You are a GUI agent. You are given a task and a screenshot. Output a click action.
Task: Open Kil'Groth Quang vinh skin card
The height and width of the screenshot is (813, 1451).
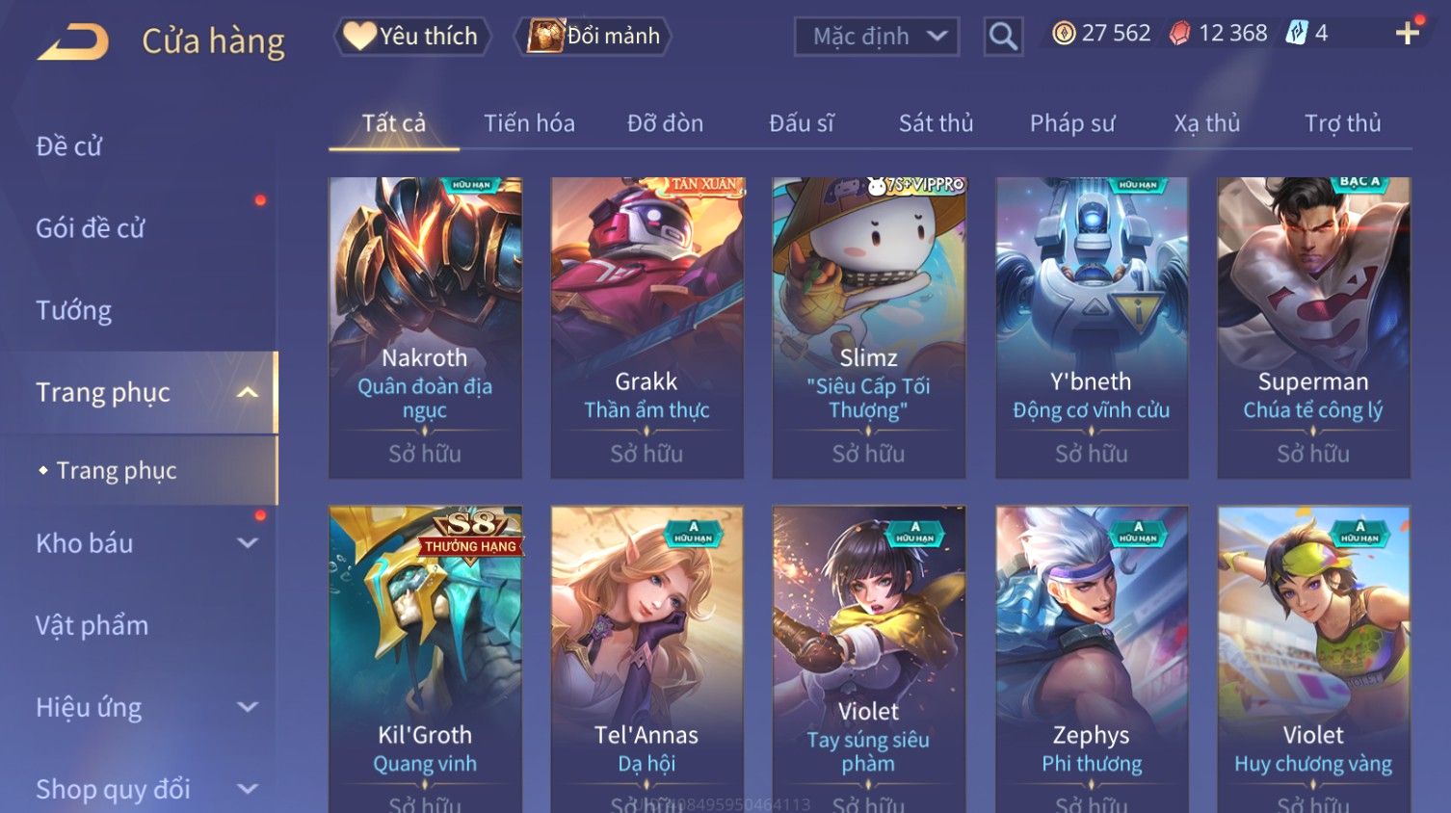point(425,660)
